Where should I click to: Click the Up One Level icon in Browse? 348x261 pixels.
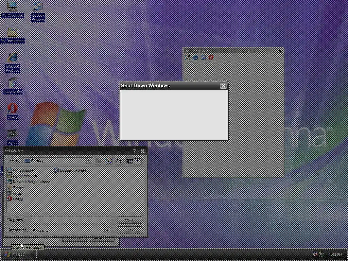tap(98, 161)
